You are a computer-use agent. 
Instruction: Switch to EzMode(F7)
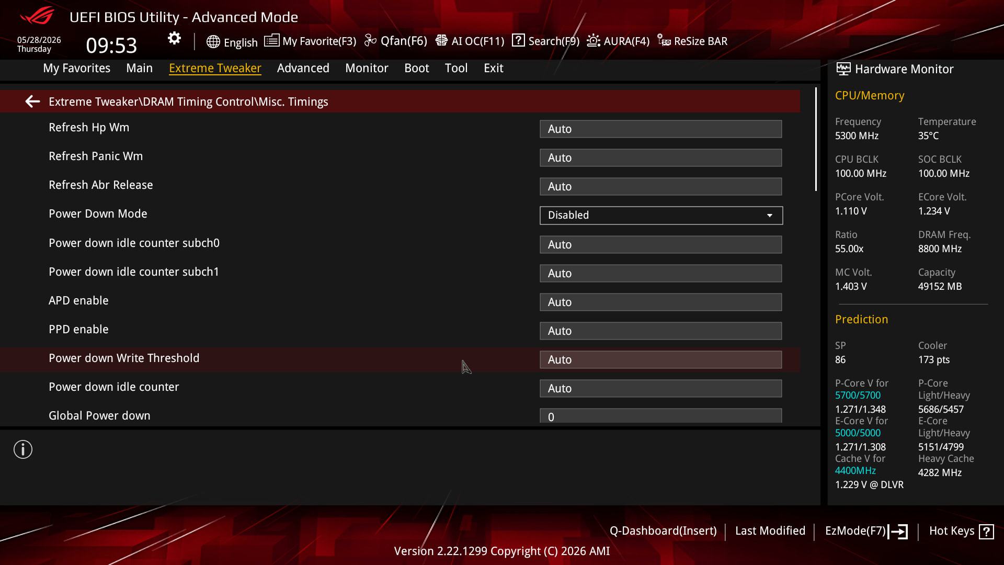tap(855, 531)
